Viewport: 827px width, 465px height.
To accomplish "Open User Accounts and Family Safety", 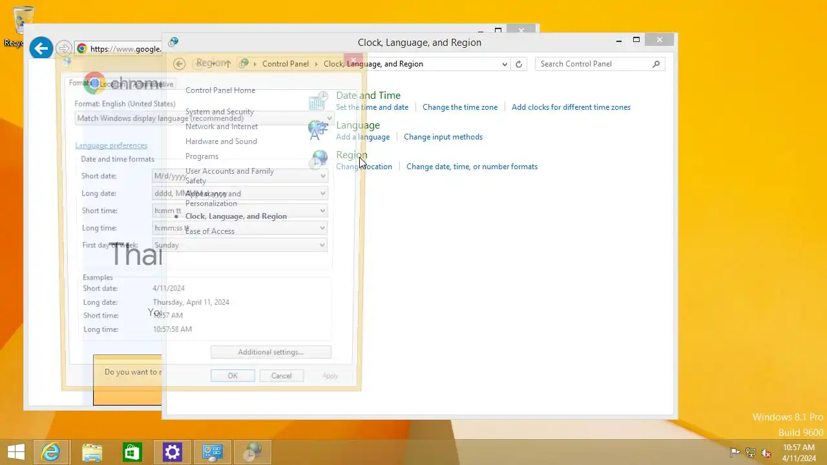I will tap(229, 176).
